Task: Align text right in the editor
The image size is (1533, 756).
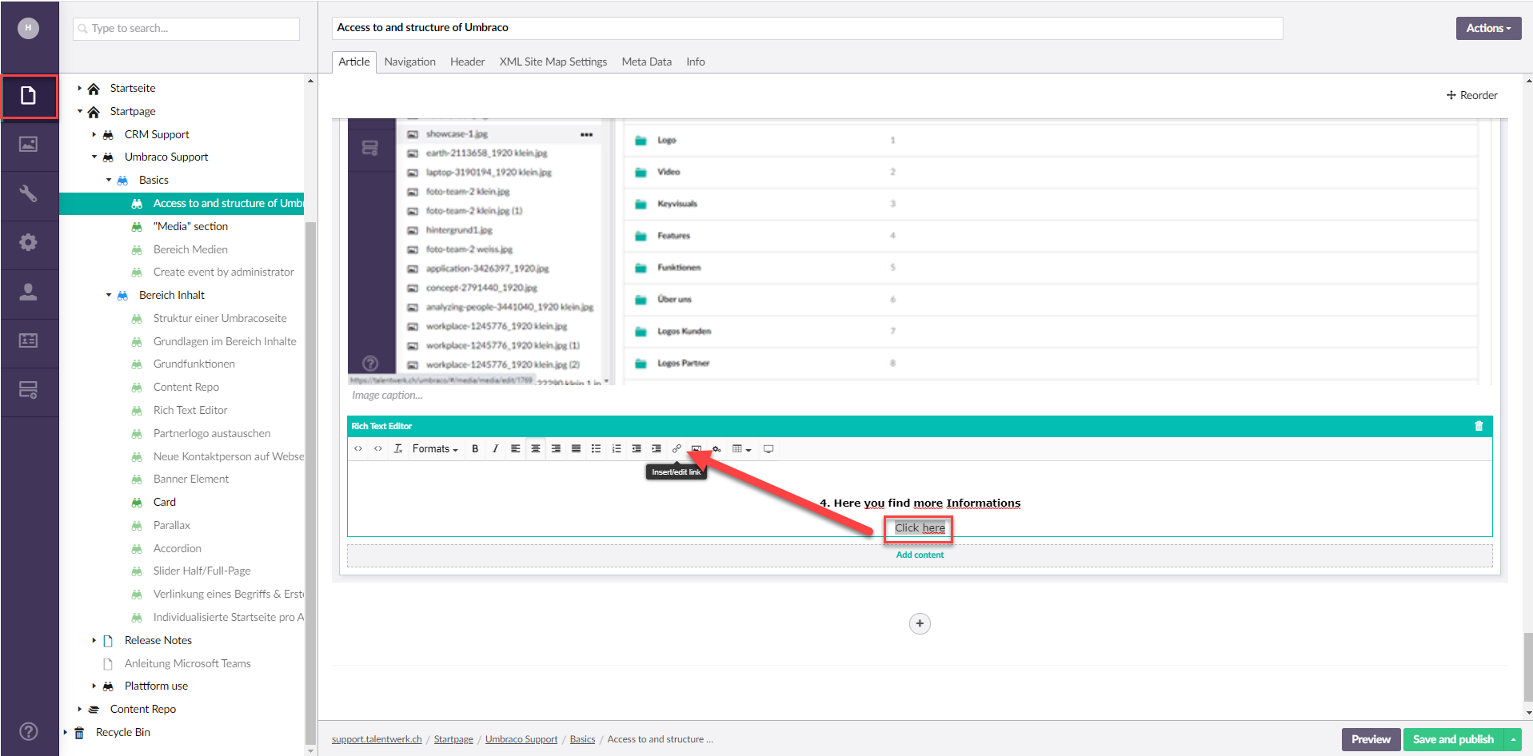Action: click(556, 449)
